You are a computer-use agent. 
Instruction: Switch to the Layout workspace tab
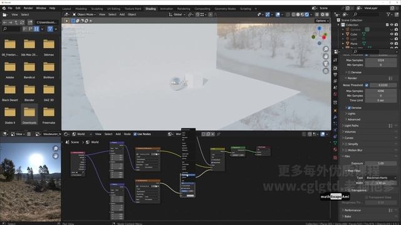pyautogui.click(x=67, y=9)
